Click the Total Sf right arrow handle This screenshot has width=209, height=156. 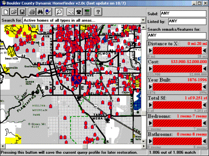click(x=204, y=105)
